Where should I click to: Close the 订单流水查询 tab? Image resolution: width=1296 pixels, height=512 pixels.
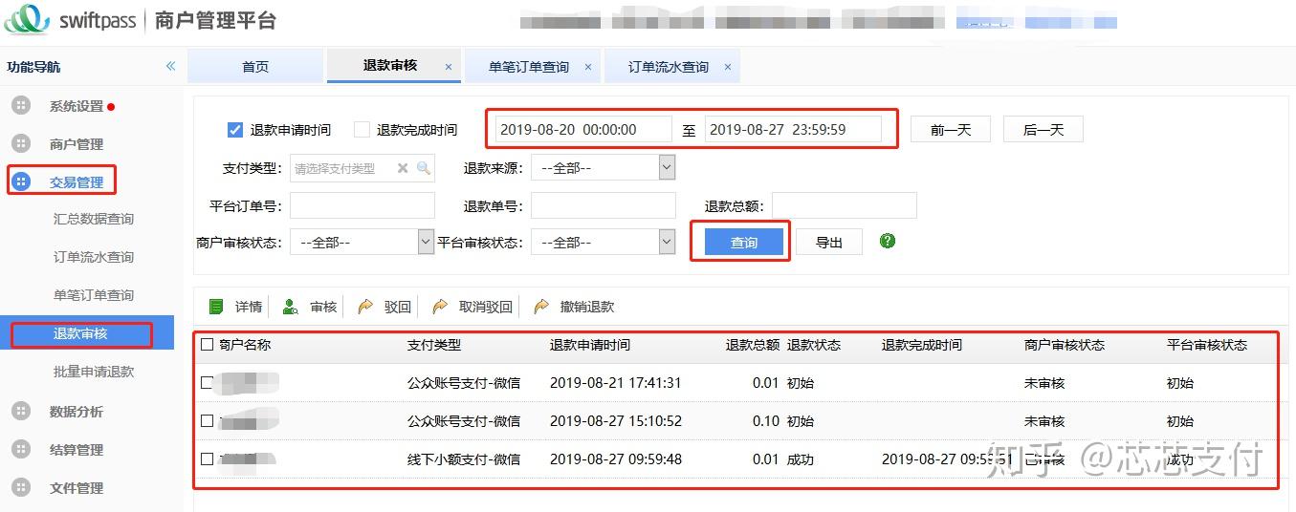tap(728, 67)
